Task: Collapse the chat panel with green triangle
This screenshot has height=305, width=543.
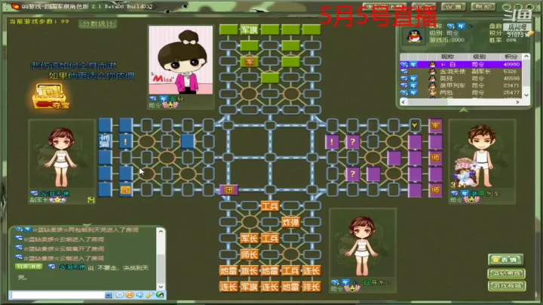Action: pyautogui.click(x=87, y=225)
